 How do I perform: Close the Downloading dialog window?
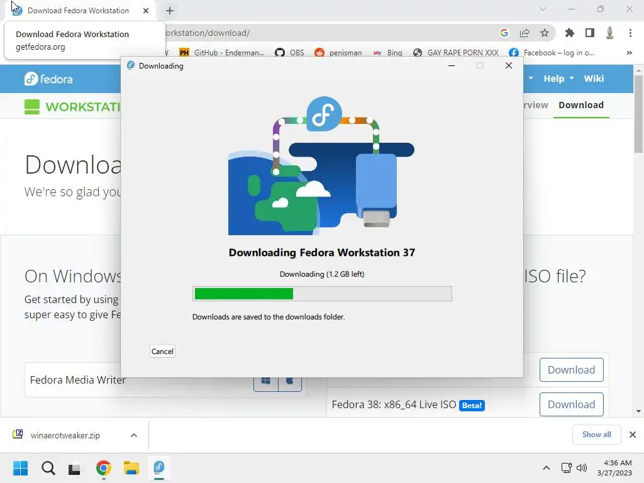coord(508,65)
